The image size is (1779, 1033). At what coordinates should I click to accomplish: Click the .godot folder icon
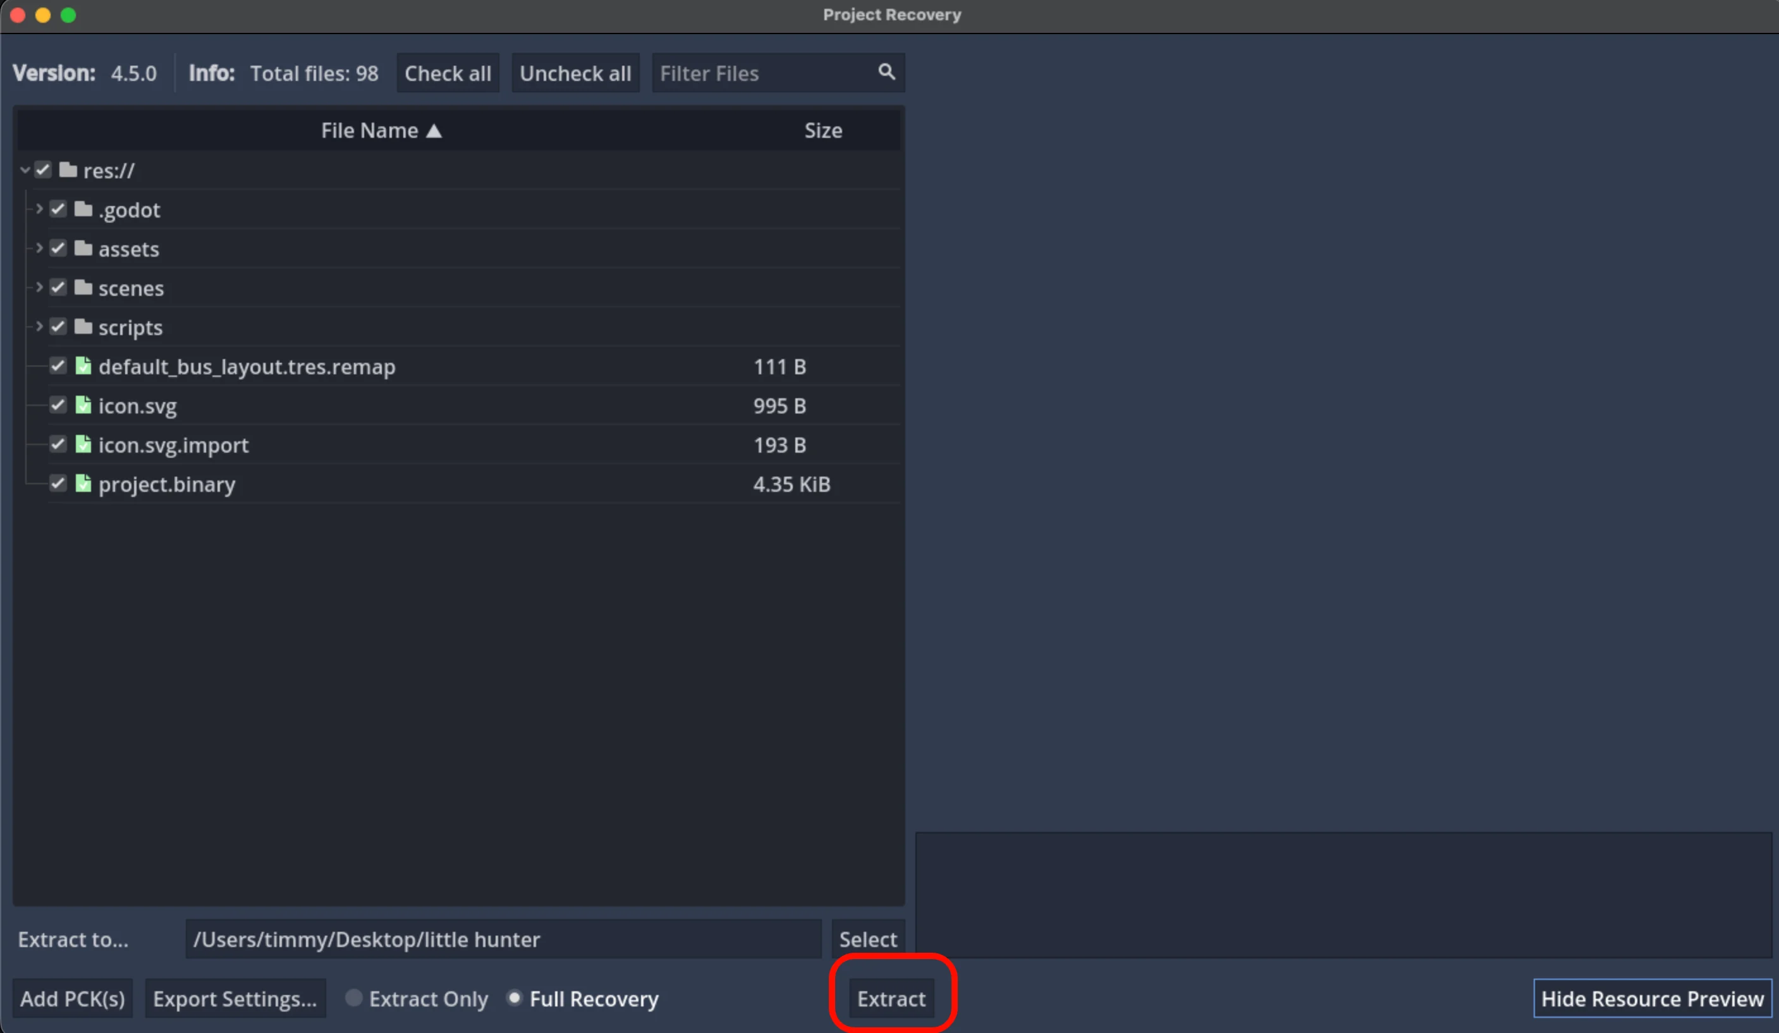click(83, 209)
